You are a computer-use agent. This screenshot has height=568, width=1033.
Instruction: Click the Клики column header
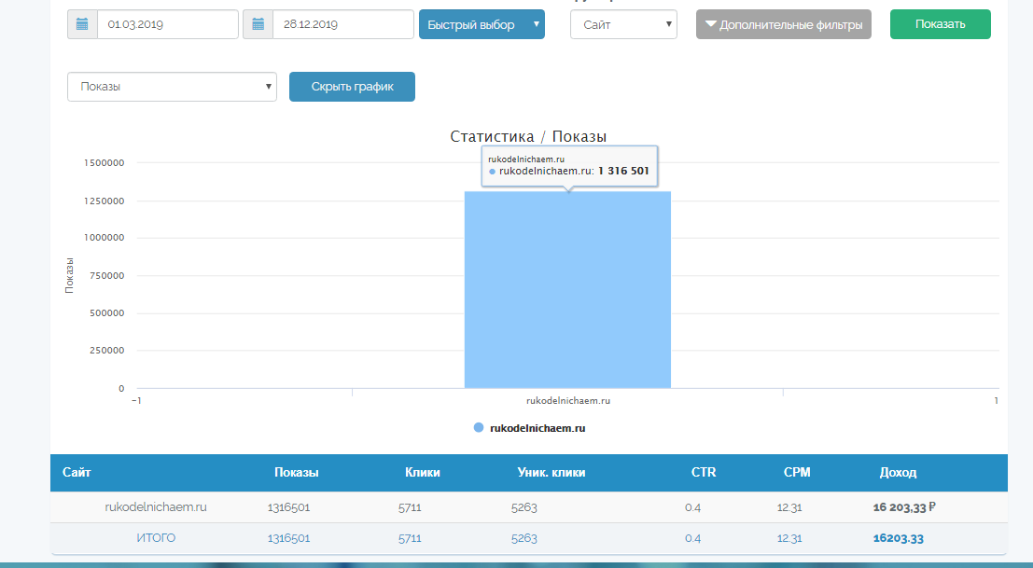[423, 472]
